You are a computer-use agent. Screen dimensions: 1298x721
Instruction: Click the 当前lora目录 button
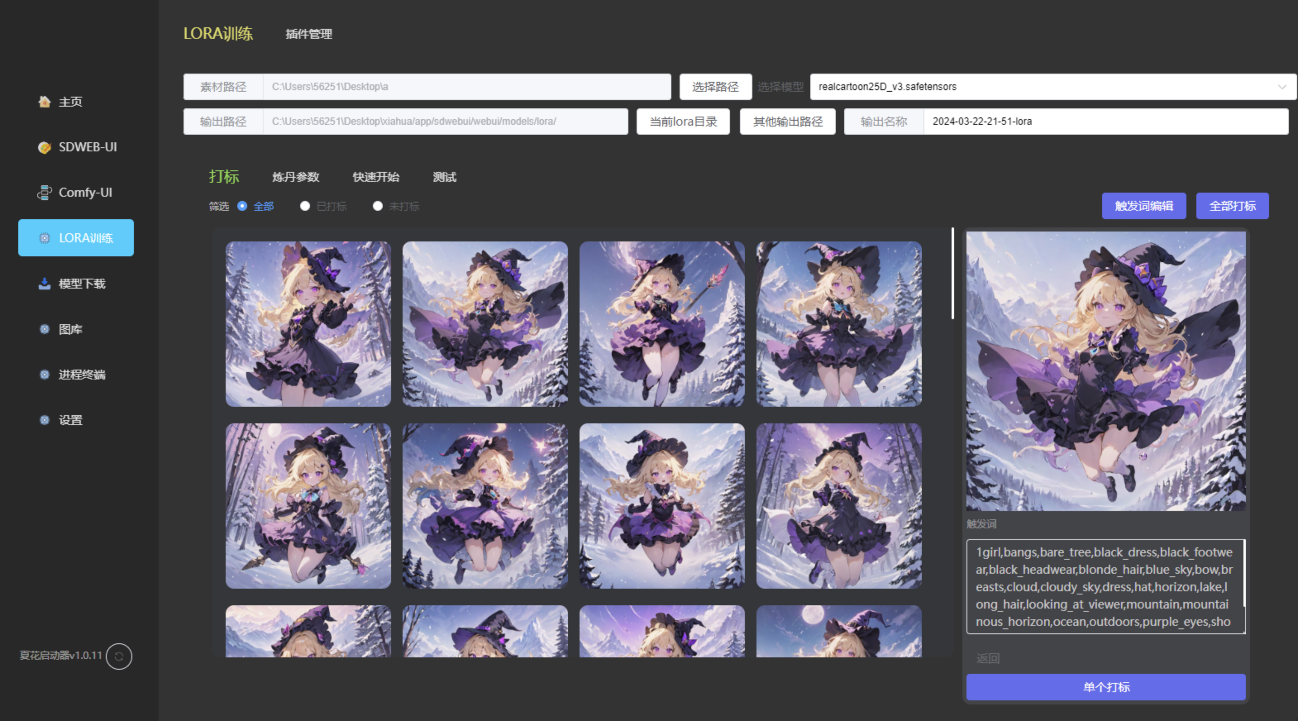[x=683, y=122]
